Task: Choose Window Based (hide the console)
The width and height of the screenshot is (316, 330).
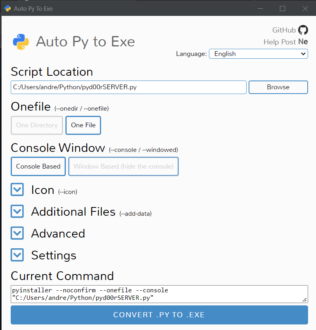Action: click(123, 166)
